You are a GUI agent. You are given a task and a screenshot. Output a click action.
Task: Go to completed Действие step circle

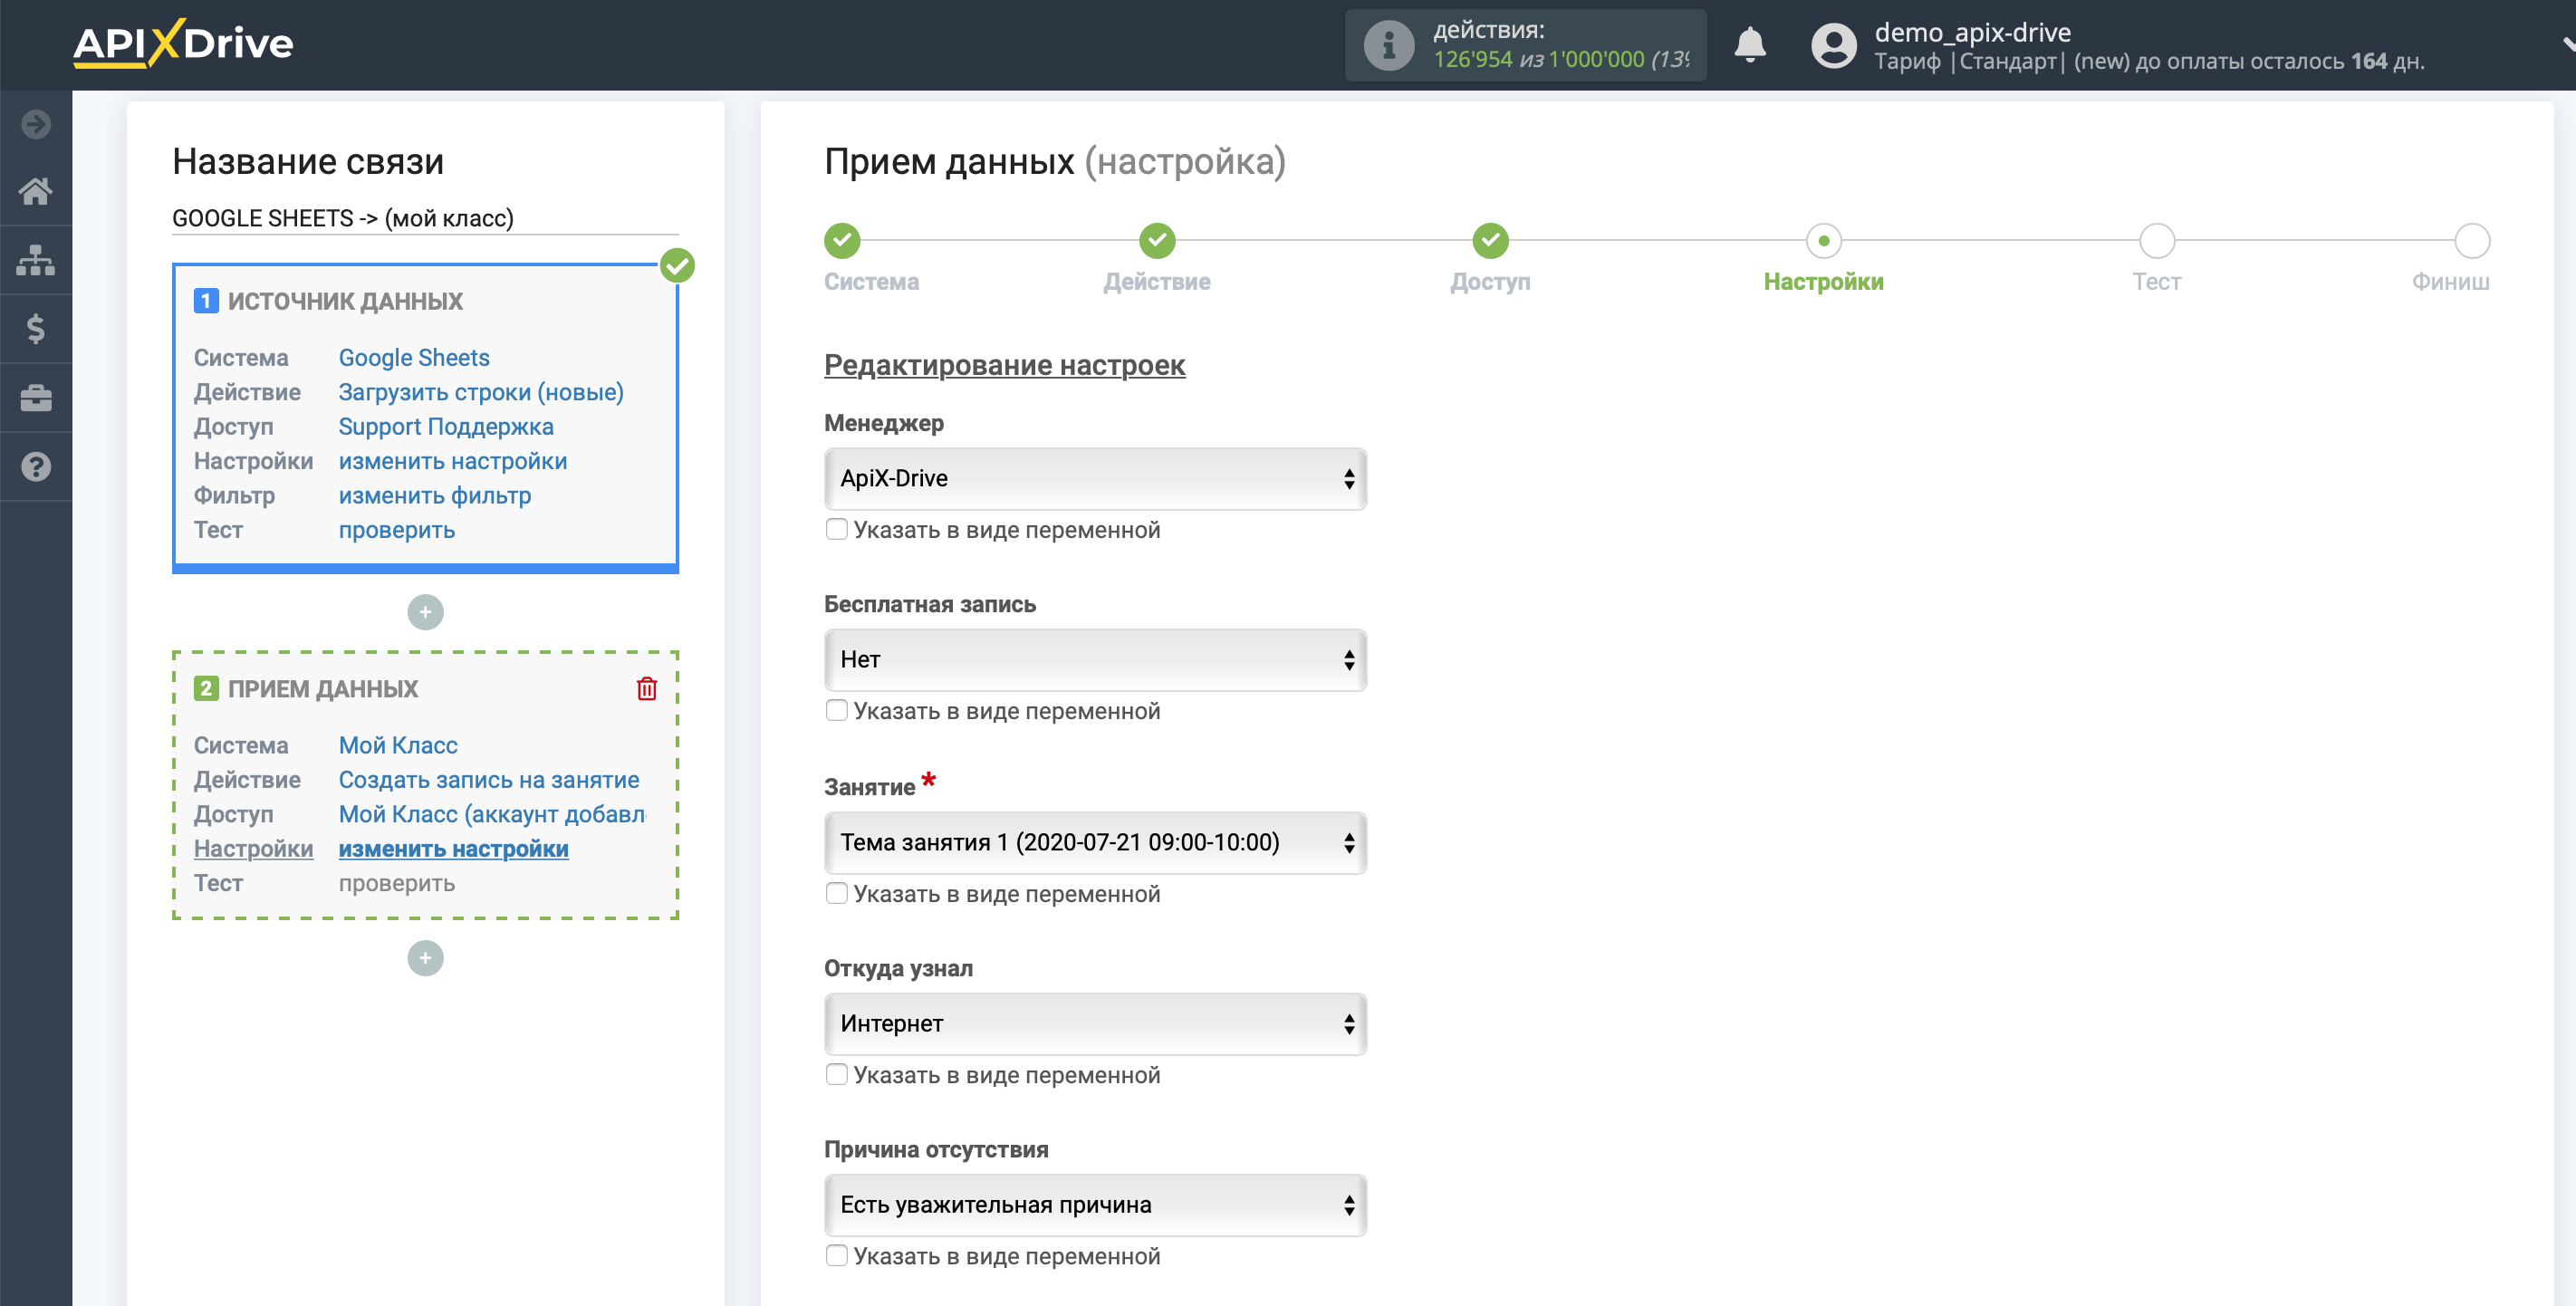(1157, 240)
